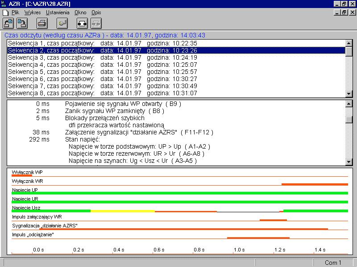The width and height of the screenshot is (357, 267).
Task: Click the 'dfi przekracza wartość nastawioną' line
Action: (x=116, y=125)
